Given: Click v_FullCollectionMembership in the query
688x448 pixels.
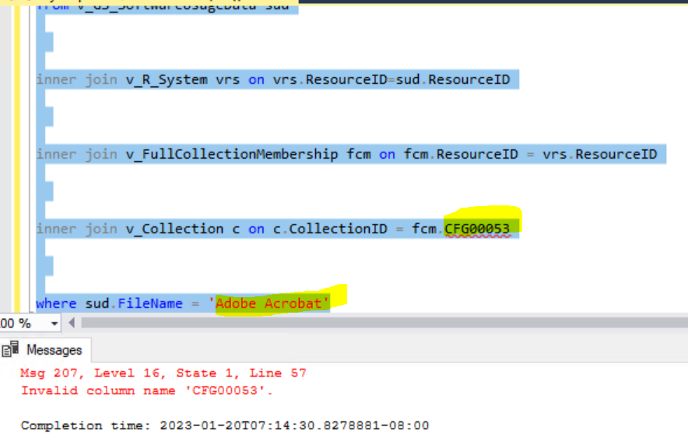Looking at the screenshot, I should (x=232, y=154).
